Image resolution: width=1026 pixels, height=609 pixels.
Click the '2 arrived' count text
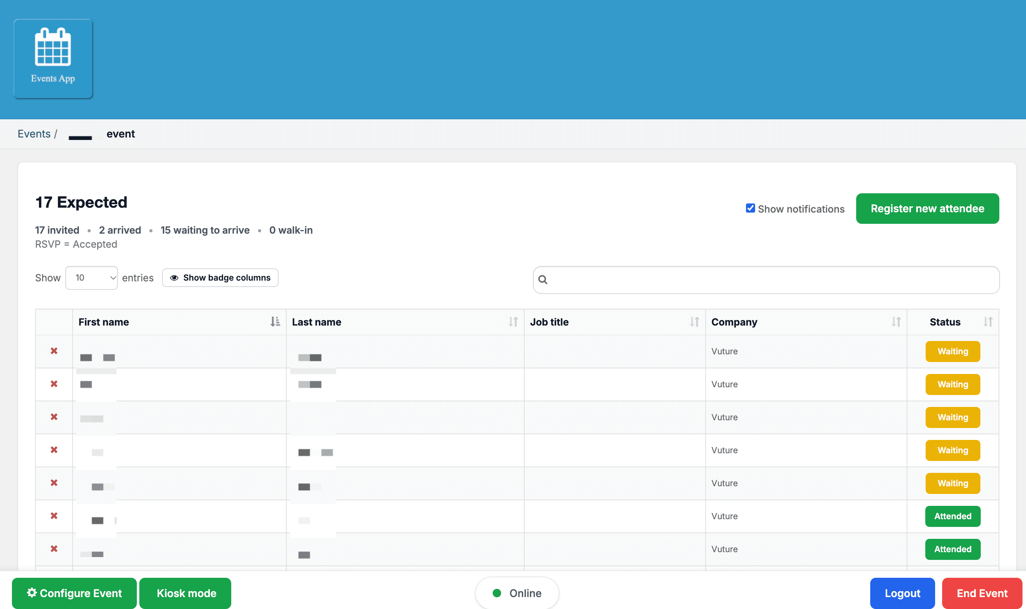(x=120, y=230)
